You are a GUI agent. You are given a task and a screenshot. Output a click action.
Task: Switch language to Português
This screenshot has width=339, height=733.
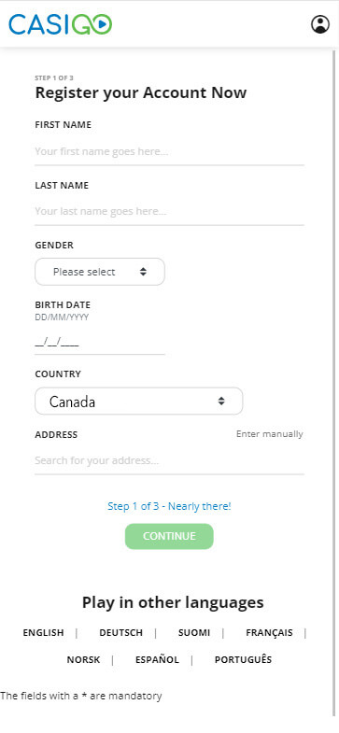coord(243,660)
